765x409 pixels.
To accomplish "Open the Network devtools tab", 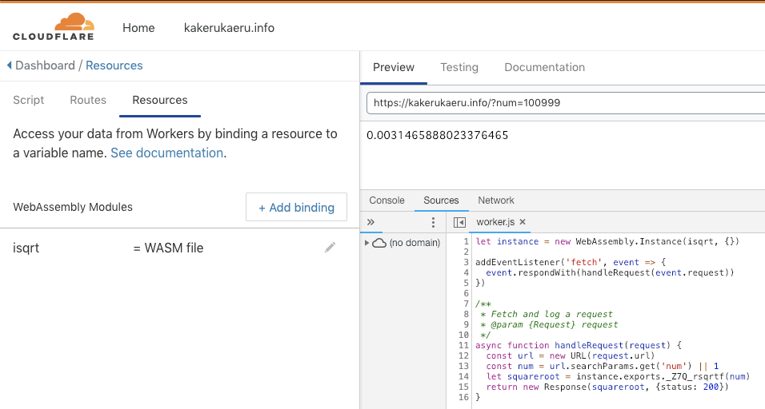I will [495, 201].
